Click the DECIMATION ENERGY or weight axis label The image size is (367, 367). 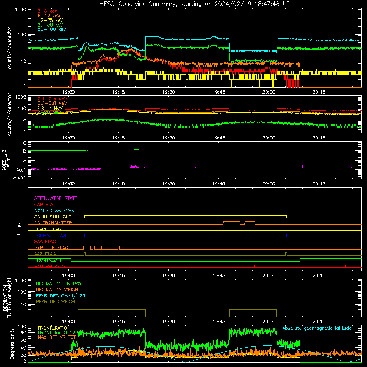click(7, 298)
